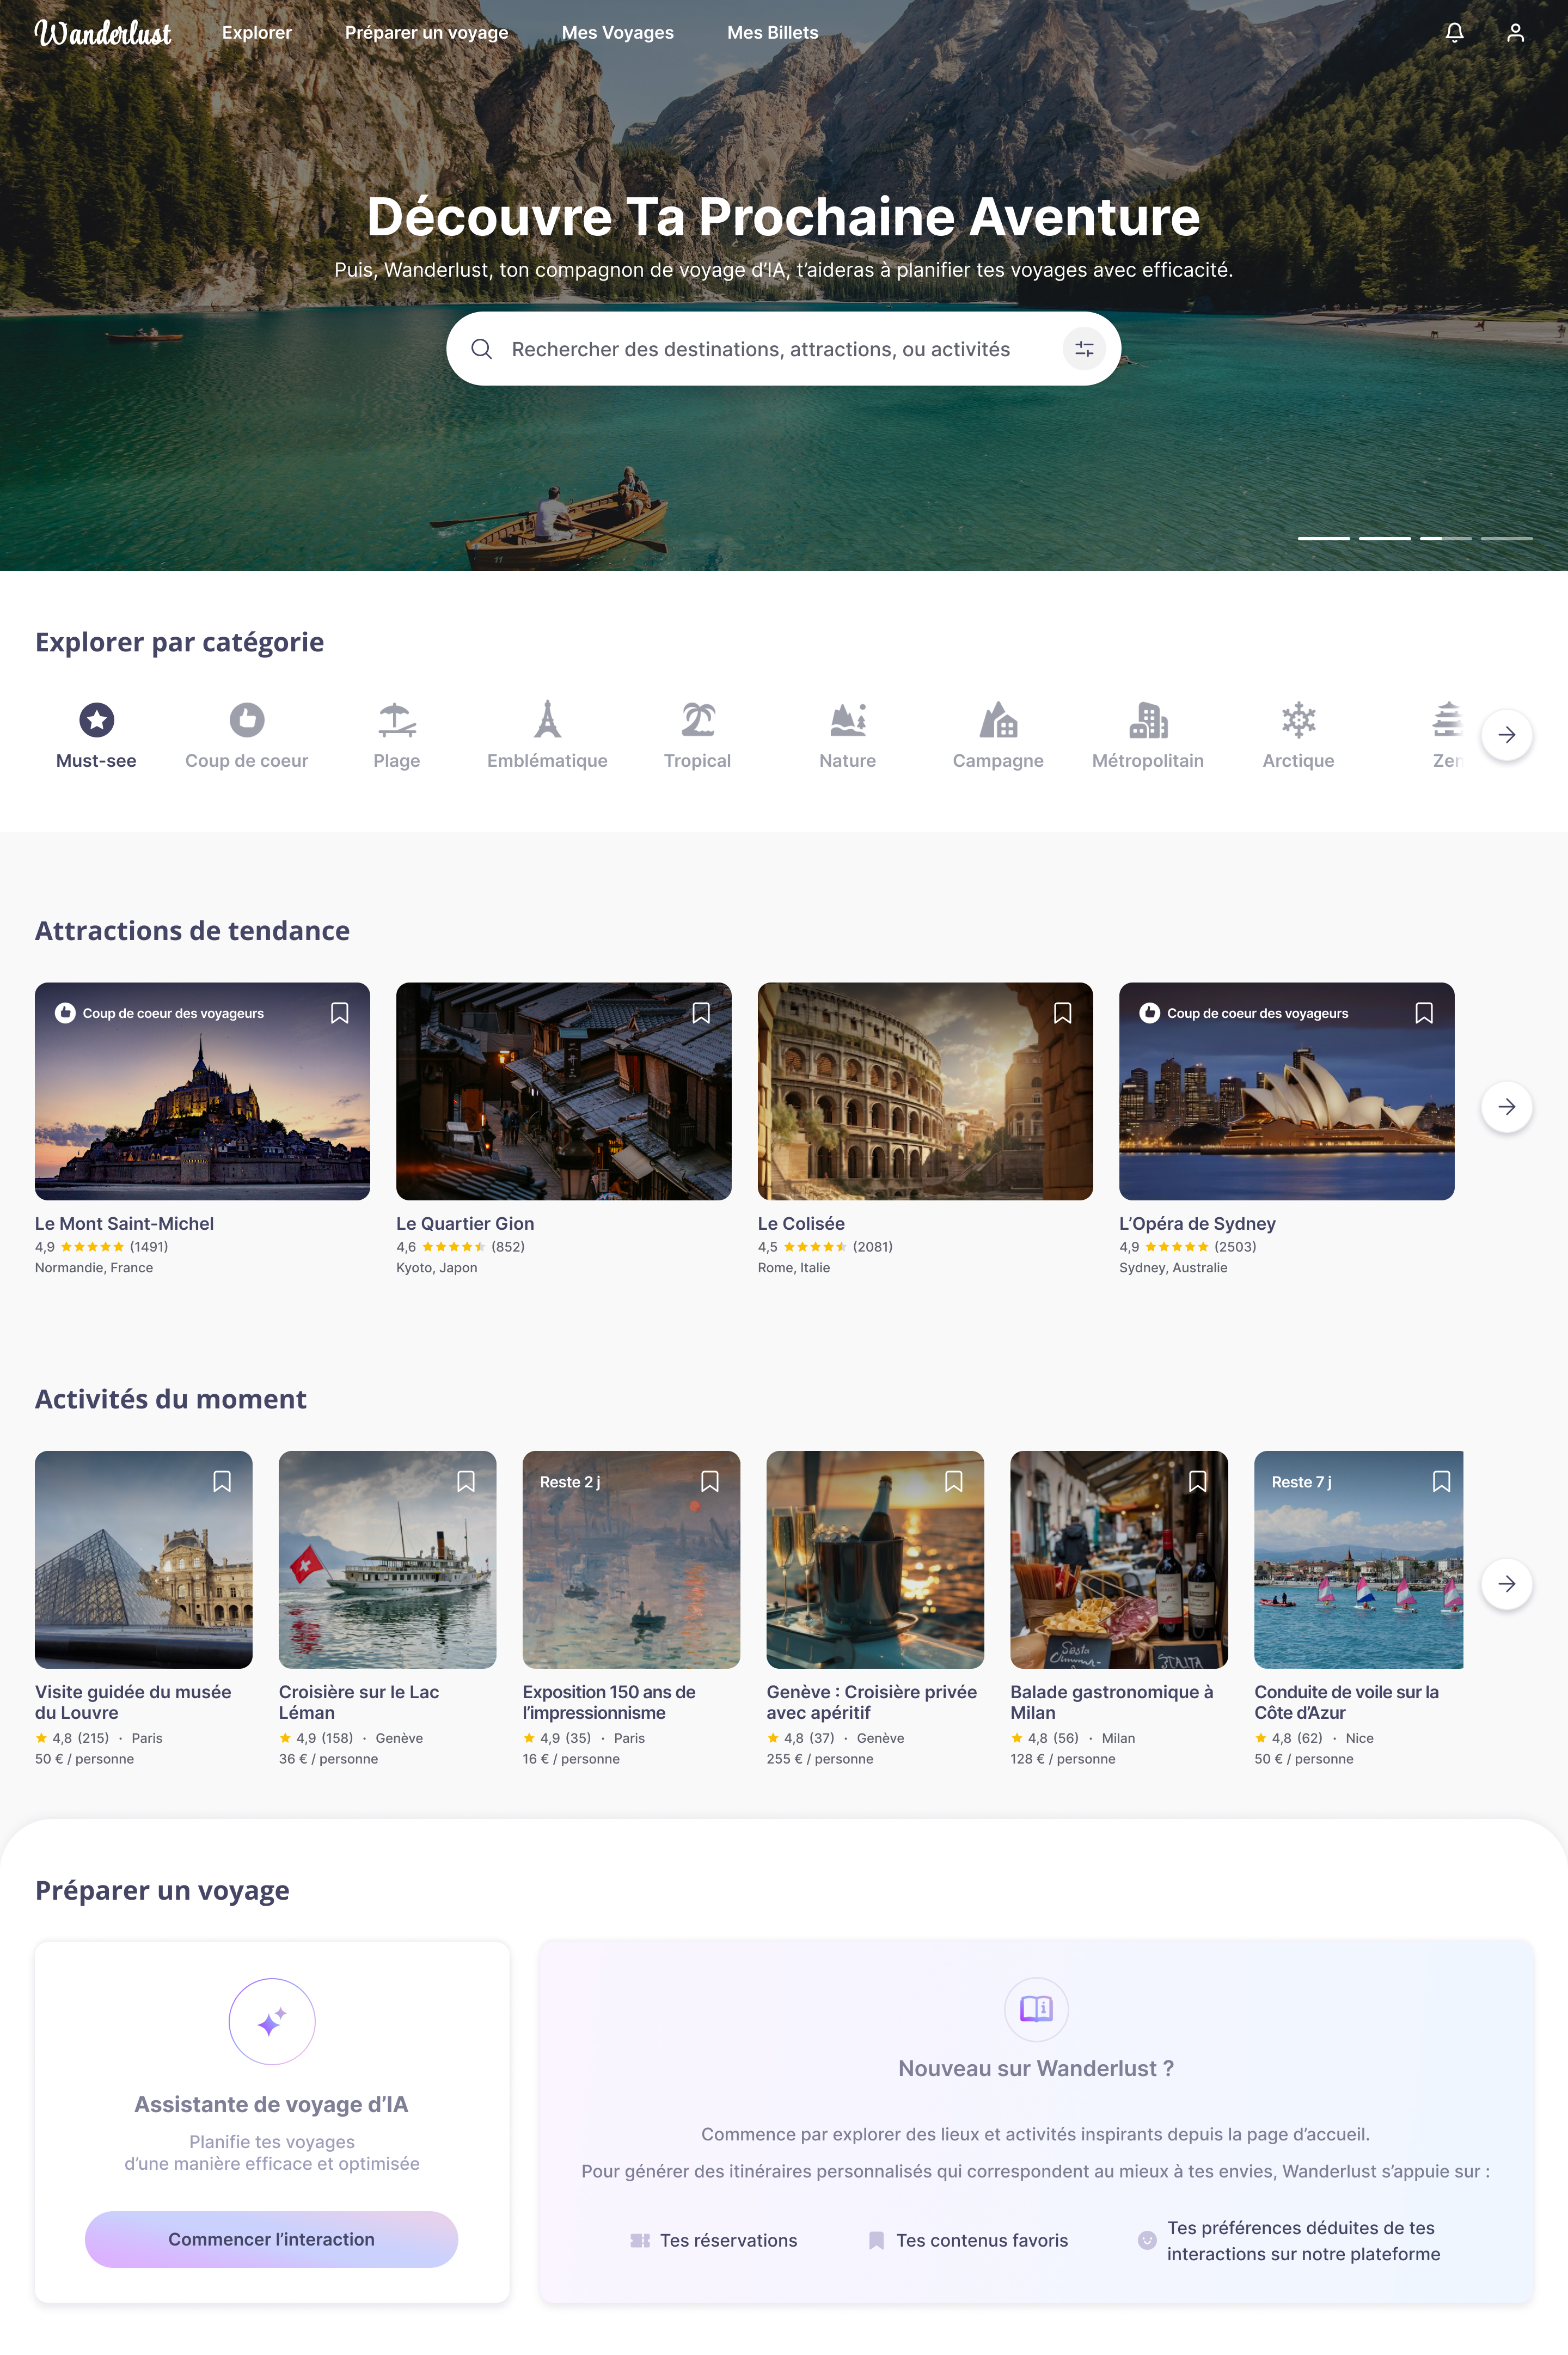Viewport: 1568px width, 2355px height.
Task: Select the Must-see category icon
Action: coord(96,721)
